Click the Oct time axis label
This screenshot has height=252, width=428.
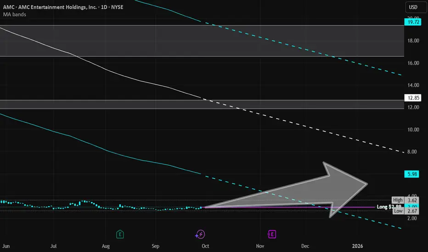205,246
